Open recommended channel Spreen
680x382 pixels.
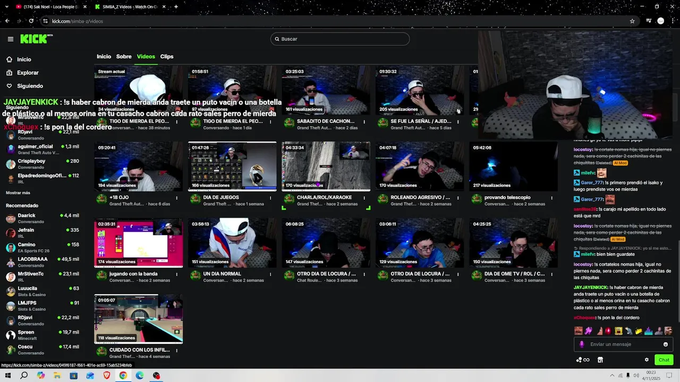click(42, 335)
